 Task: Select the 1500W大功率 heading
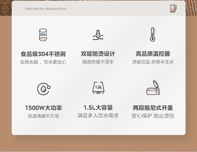44,108
